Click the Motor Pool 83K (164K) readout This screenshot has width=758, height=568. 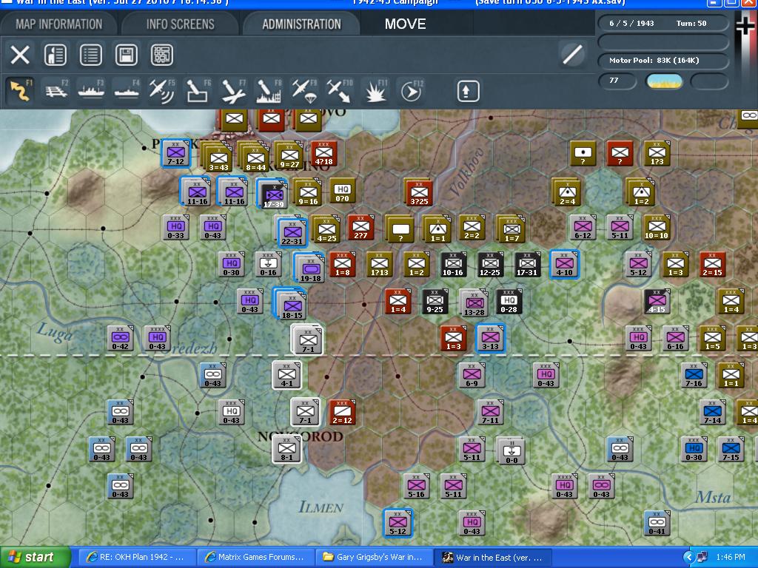coord(663,61)
